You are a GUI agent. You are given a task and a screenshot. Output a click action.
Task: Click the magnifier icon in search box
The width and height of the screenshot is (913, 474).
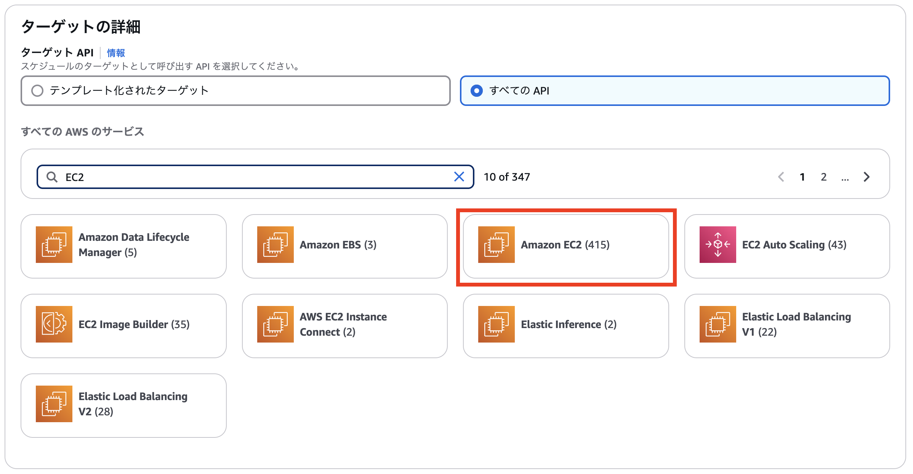[52, 177]
